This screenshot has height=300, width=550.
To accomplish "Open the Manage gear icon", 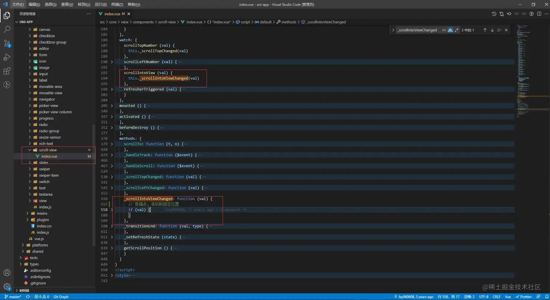I will click(x=7, y=287).
